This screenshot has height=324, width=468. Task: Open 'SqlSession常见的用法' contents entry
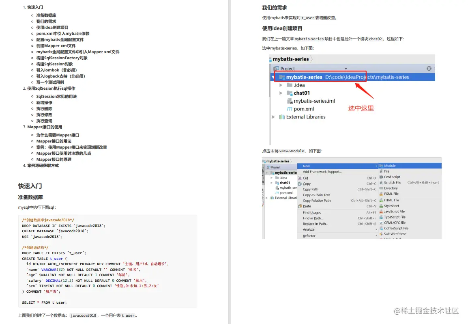click(x=56, y=97)
